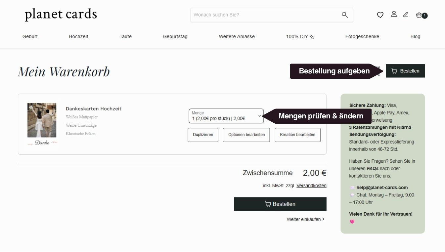Open the user account icon
This screenshot has width=445, height=252.
pyautogui.click(x=394, y=14)
